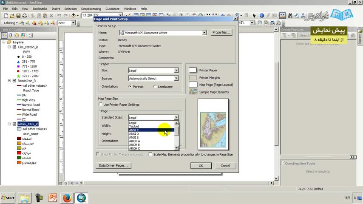Open the File menu
The image size is (363, 204).
6,9
